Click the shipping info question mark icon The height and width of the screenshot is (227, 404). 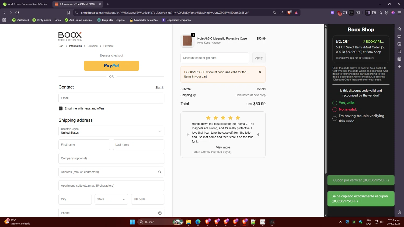point(195,95)
